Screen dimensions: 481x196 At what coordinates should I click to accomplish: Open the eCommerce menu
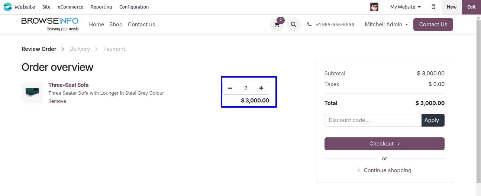pyautogui.click(x=71, y=7)
